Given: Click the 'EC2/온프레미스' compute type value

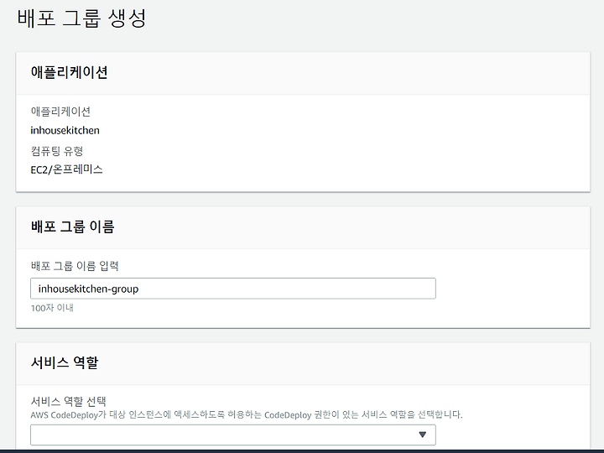Looking at the screenshot, I should click(66, 169).
